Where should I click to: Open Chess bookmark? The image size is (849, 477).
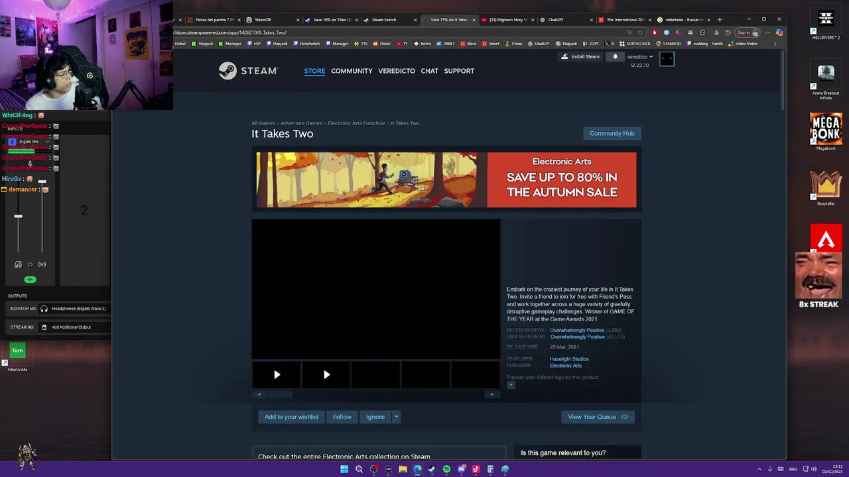[x=513, y=44]
